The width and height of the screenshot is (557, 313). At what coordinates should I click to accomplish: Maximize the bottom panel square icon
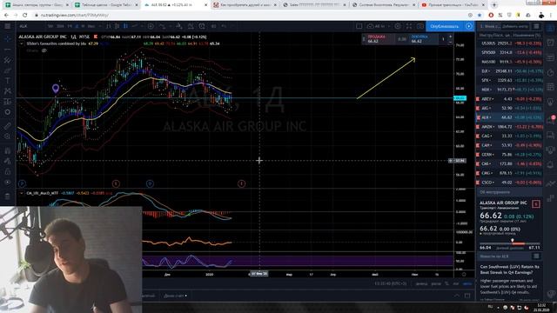tap(467, 296)
